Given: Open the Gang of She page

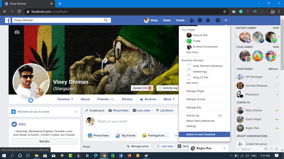Looking at the screenshot, I should click(x=200, y=35).
